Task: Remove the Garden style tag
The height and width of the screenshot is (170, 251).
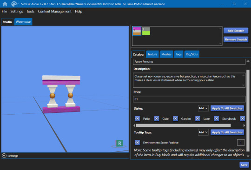Action: [175, 118]
